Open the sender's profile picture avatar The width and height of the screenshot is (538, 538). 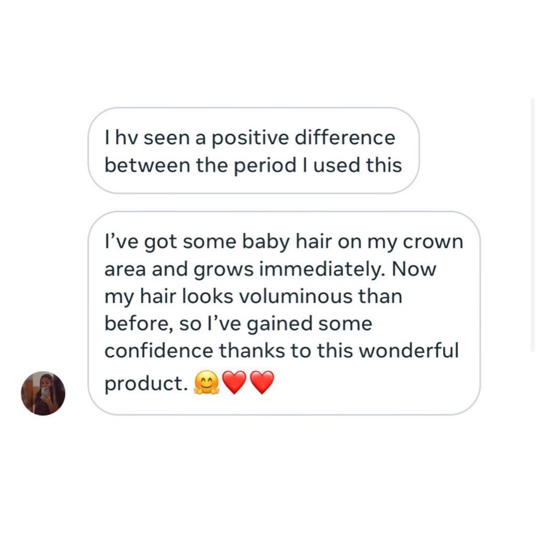pos(43,393)
